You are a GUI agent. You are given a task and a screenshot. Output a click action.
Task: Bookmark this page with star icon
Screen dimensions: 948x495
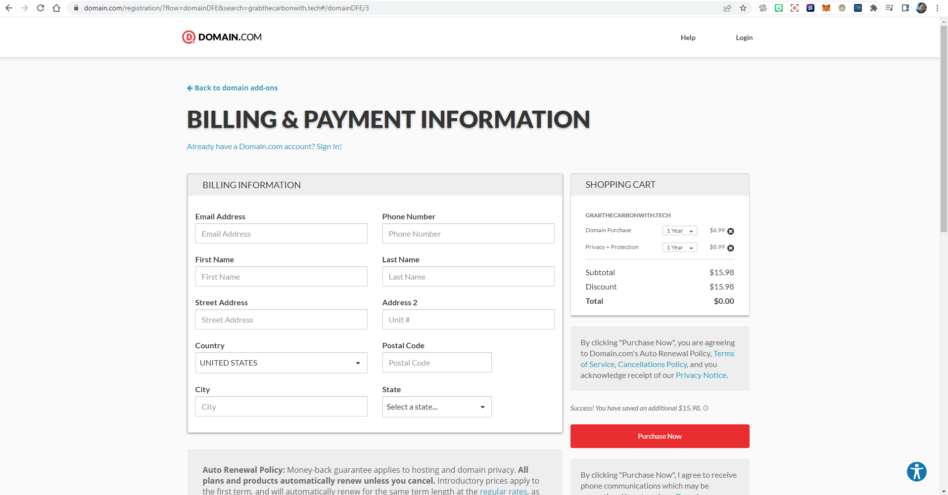tap(743, 8)
